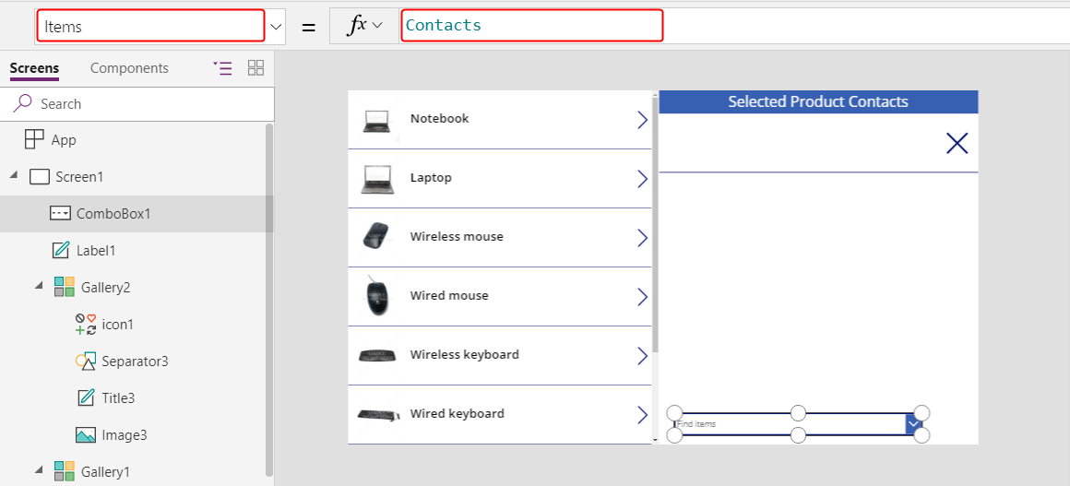Viewport: 1070px width, 486px height.
Task: Switch to the Components tab
Action: 130,68
